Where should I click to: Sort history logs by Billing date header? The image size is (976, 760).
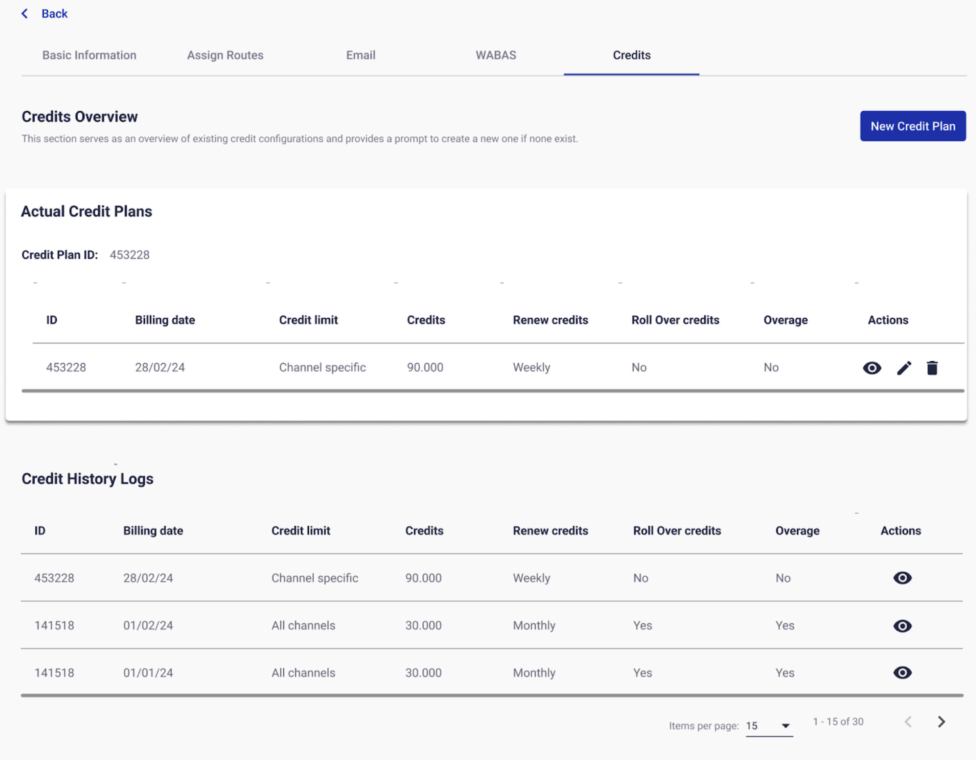tap(153, 531)
